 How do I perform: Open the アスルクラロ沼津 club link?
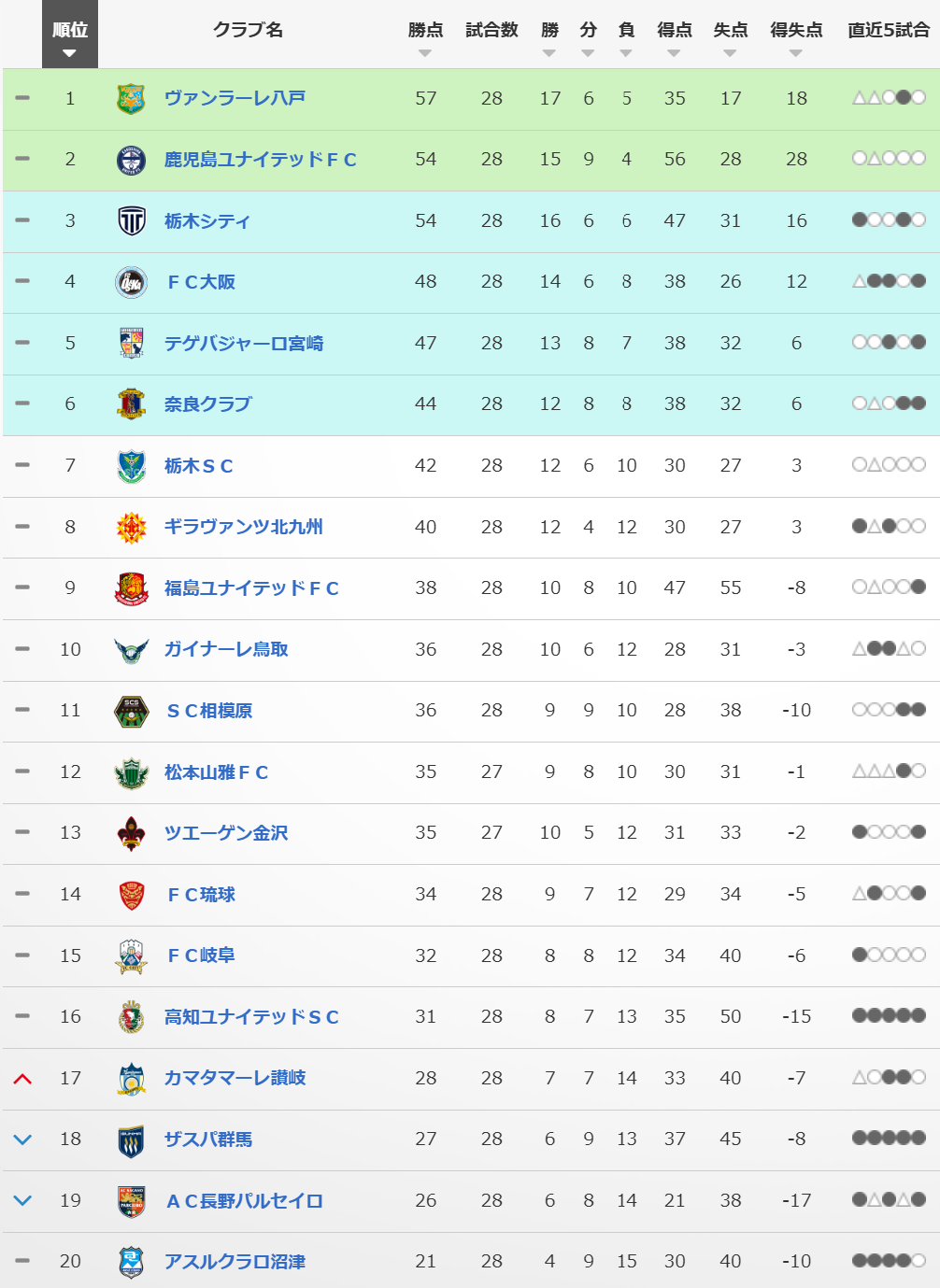(235, 1262)
